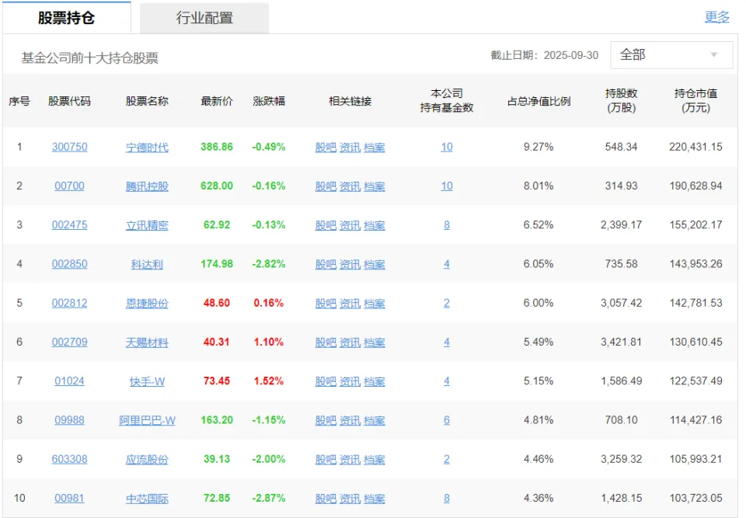
Task: Open stock code 300750 link
Action: (69, 147)
